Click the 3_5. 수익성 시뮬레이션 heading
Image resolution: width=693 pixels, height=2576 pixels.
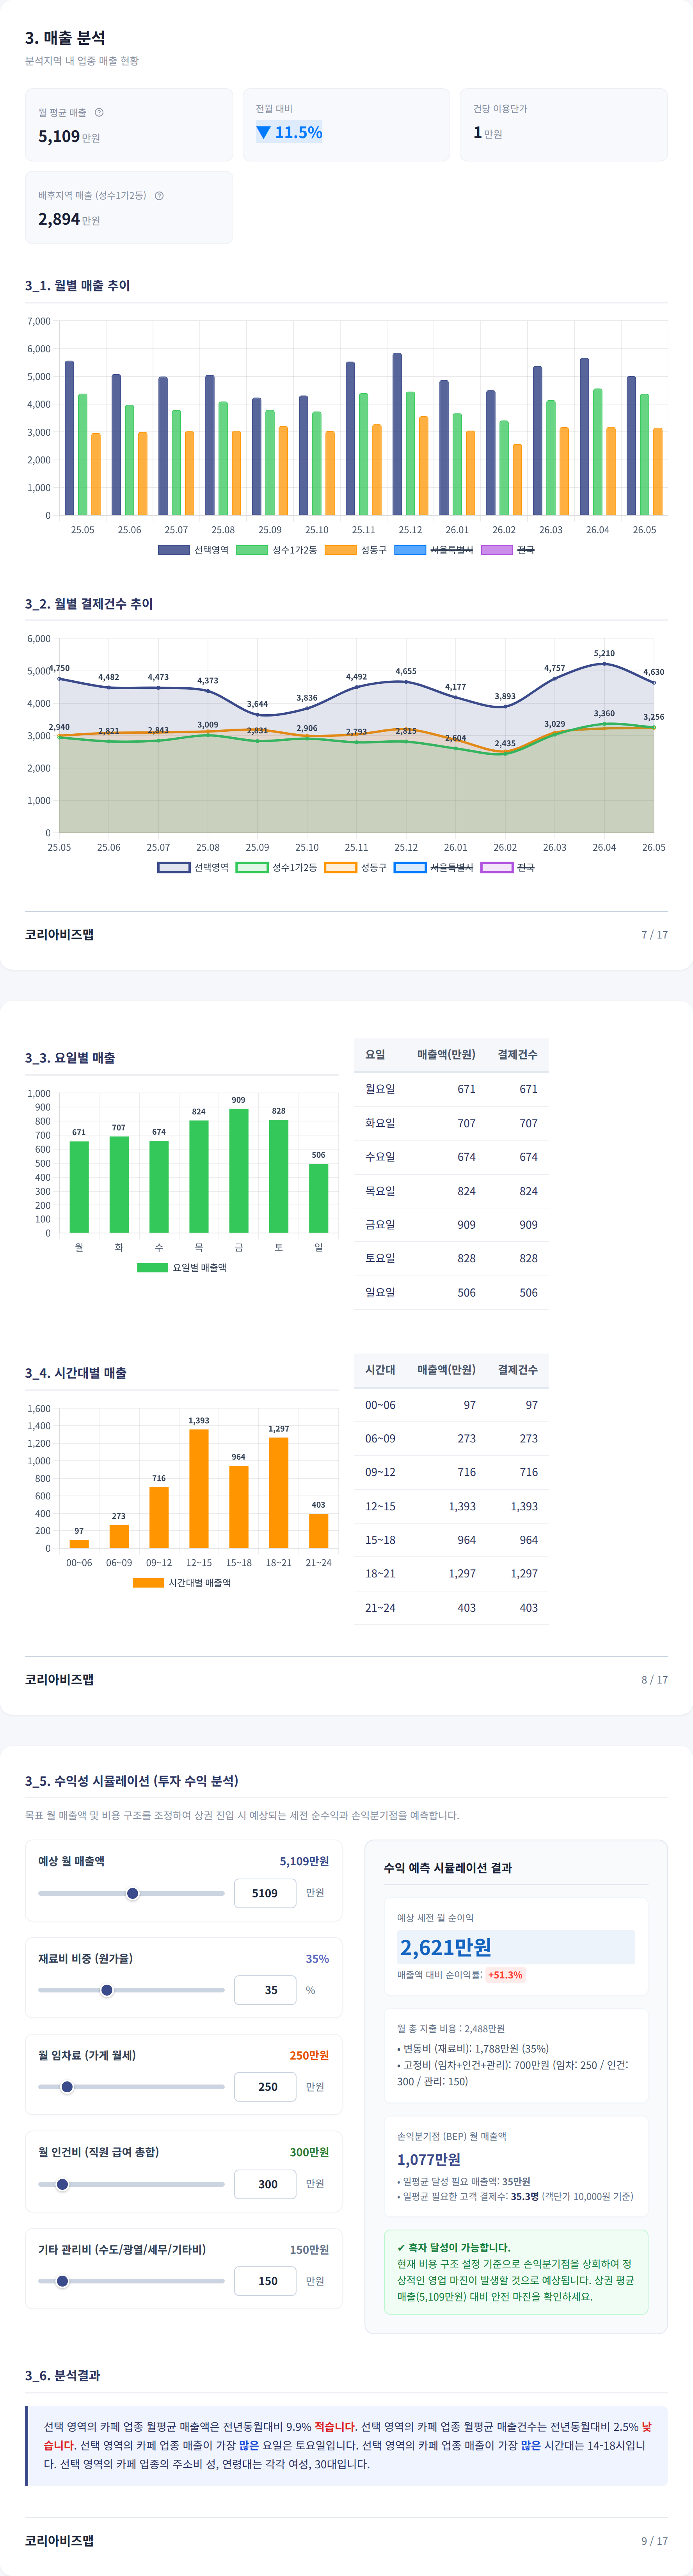[x=132, y=1781]
